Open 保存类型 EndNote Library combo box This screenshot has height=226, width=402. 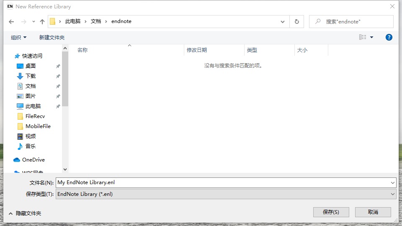(226, 194)
